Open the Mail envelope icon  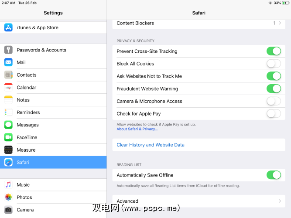(9, 62)
